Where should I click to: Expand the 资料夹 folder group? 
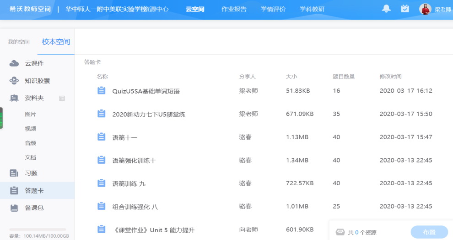click(34, 98)
